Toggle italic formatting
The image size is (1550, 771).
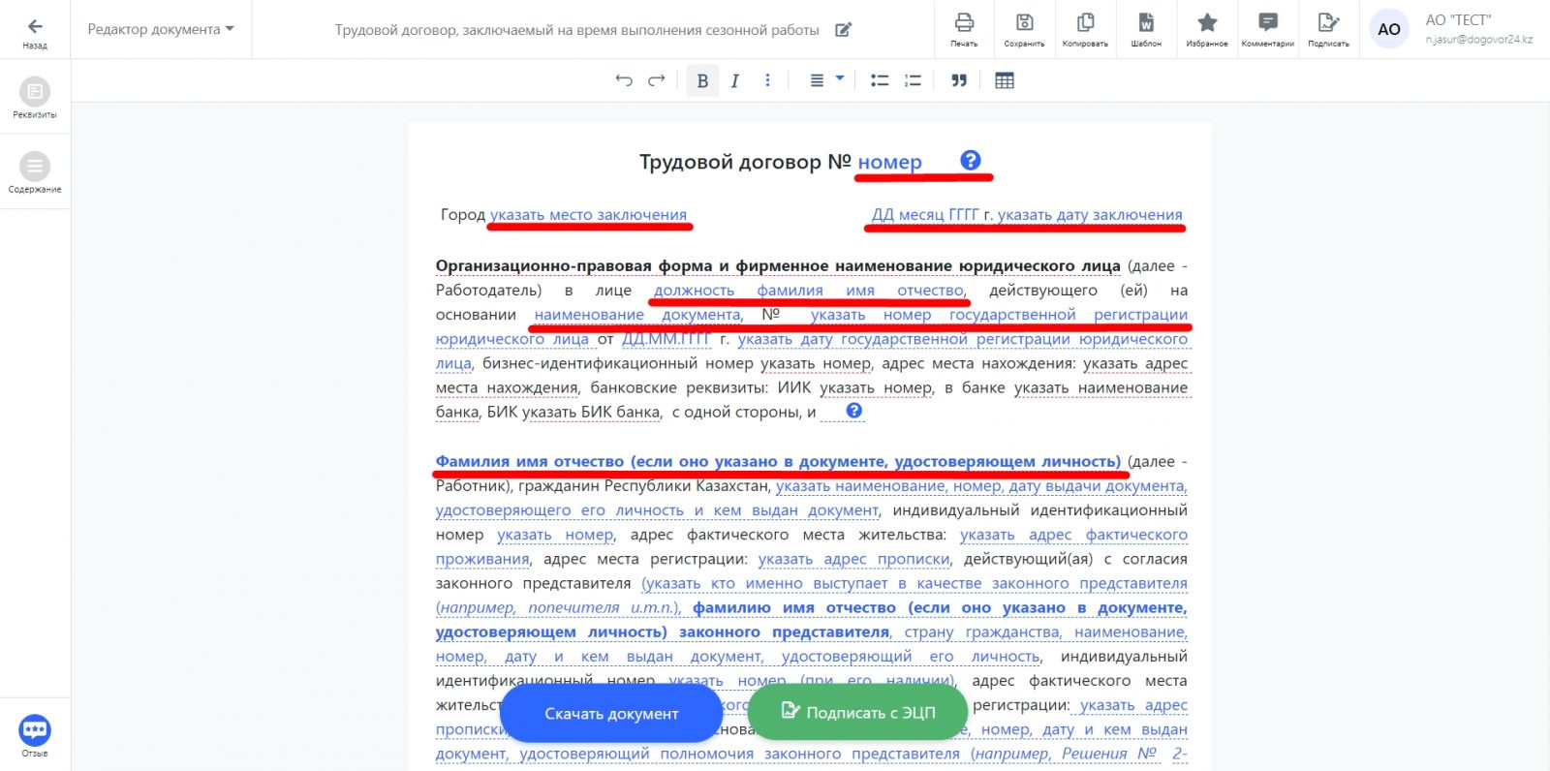coord(734,80)
